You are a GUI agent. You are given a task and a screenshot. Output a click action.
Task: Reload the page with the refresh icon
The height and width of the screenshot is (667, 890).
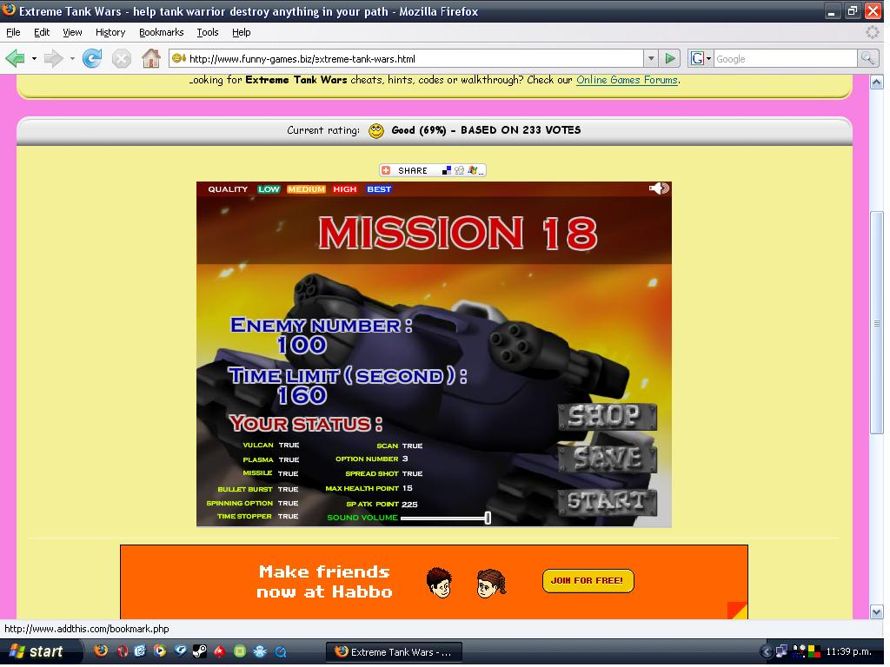pos(92,58)
